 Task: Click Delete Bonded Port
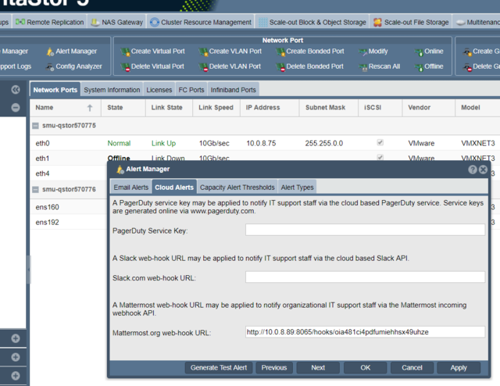pos(309,66)
